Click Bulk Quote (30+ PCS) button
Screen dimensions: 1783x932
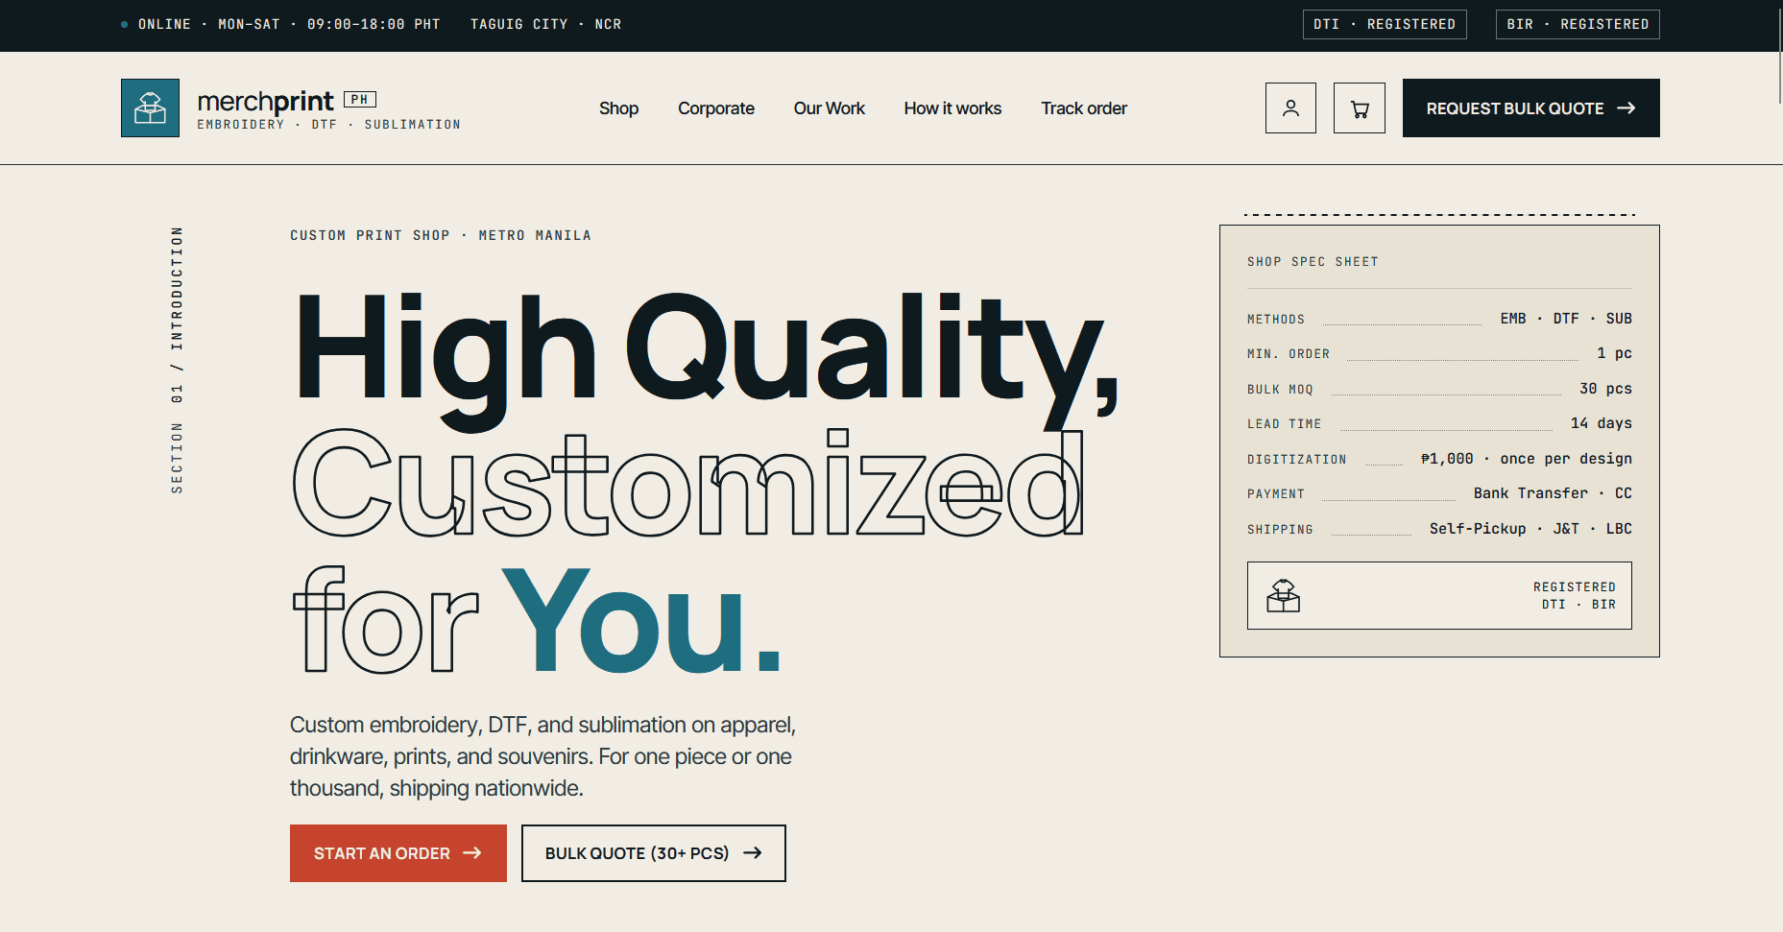click(654, 853)
